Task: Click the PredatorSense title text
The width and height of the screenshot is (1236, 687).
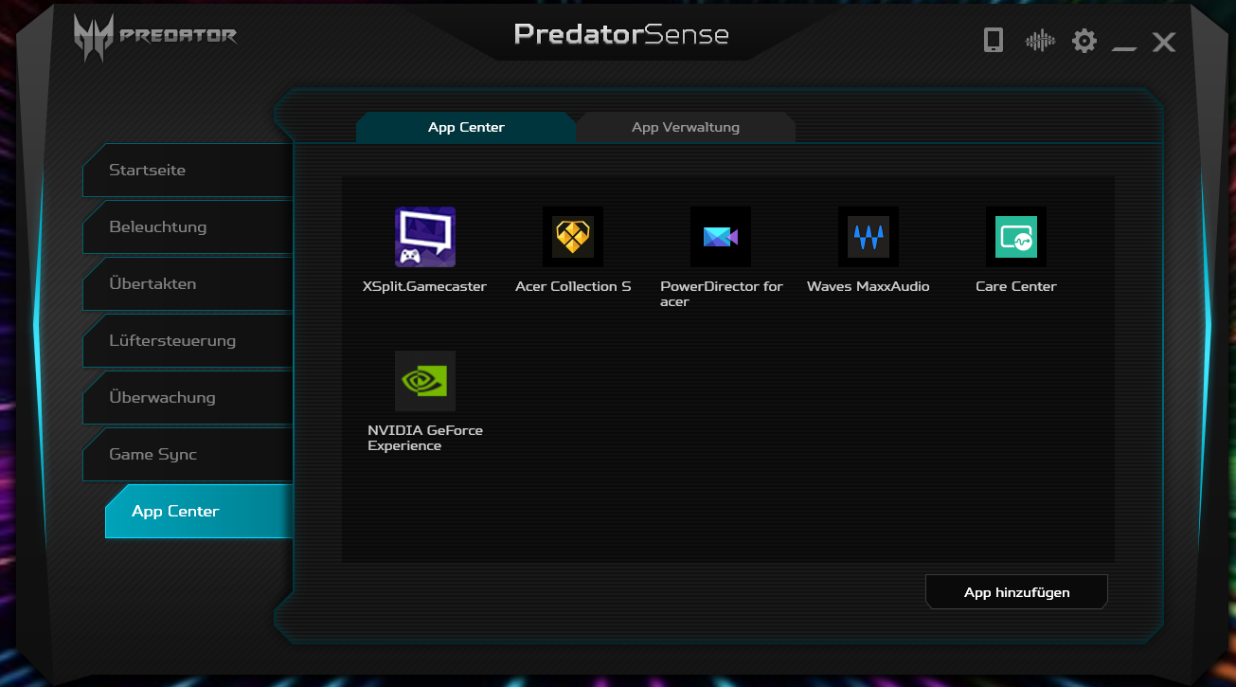Action: [x=621, y=35]
